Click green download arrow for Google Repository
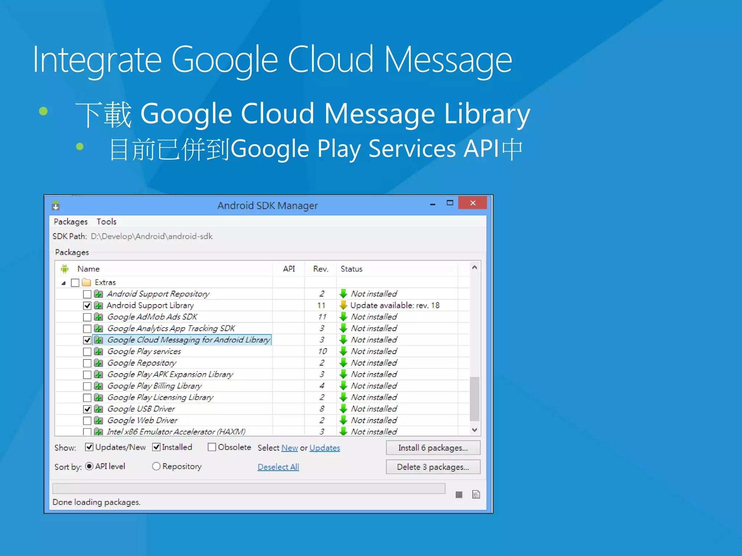This screenshot has width=742, height=556. [x=343, y=363]
